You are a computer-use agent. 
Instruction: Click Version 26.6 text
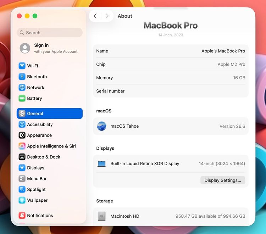point(232,126)
